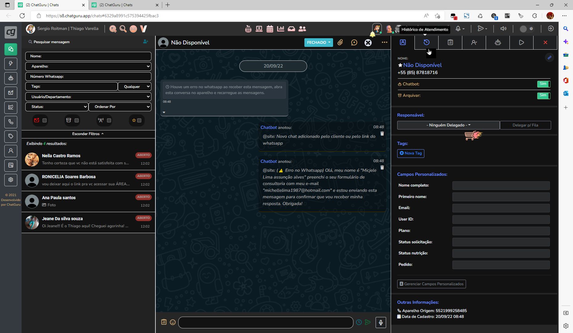Switch to the robot chatbot panel tab
Image resolution: width=573 pixels, height=333 pixels.
(x=498, y=43)
